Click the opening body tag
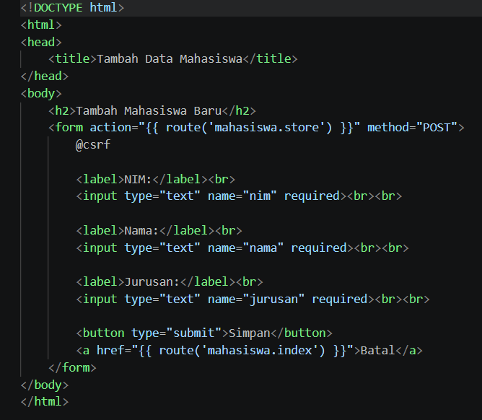This screenshot has height=420, width=482. (41, 94)
